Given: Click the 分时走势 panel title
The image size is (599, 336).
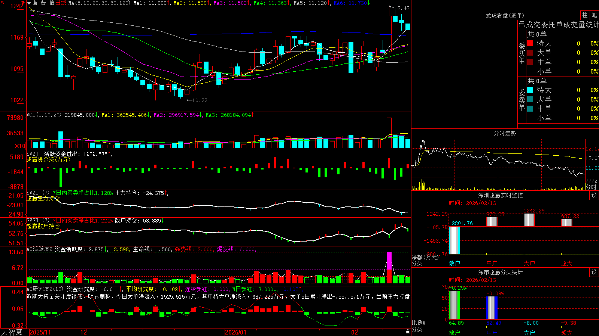Looking at the screenshot, I should coord(505,133).
